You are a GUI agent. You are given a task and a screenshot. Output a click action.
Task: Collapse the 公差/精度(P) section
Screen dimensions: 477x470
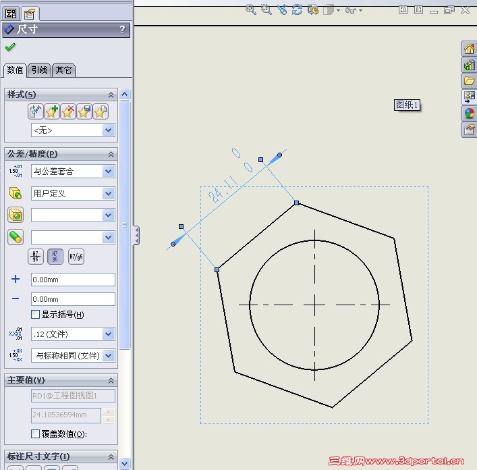[x=111, y=155]
